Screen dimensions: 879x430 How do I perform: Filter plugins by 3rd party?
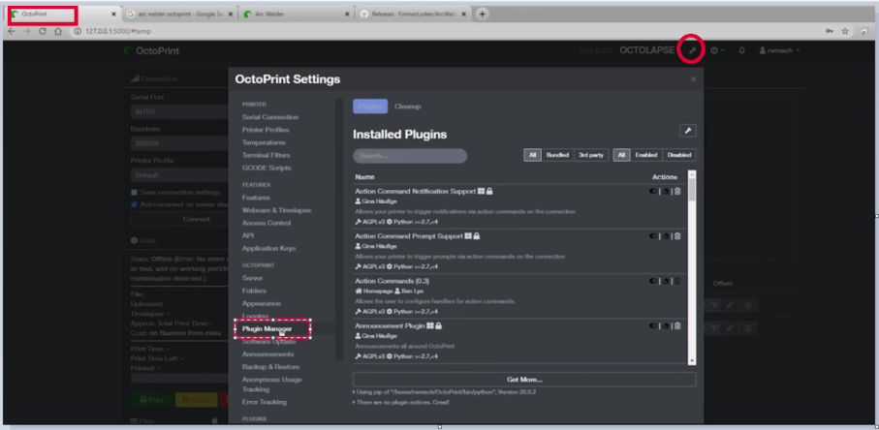tap(589, 155)
